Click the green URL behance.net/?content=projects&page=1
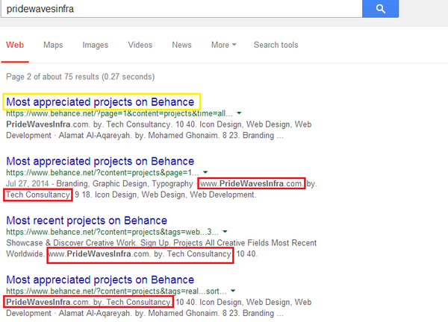This screenshot has height=322, width=448. pos(102,173)
